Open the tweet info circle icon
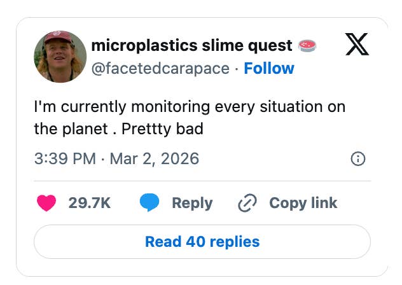402x285 pixels. (358, 159)
